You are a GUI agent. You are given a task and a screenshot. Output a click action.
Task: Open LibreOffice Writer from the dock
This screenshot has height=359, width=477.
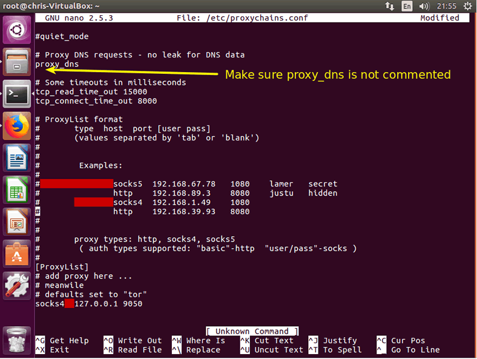(17, 158)
